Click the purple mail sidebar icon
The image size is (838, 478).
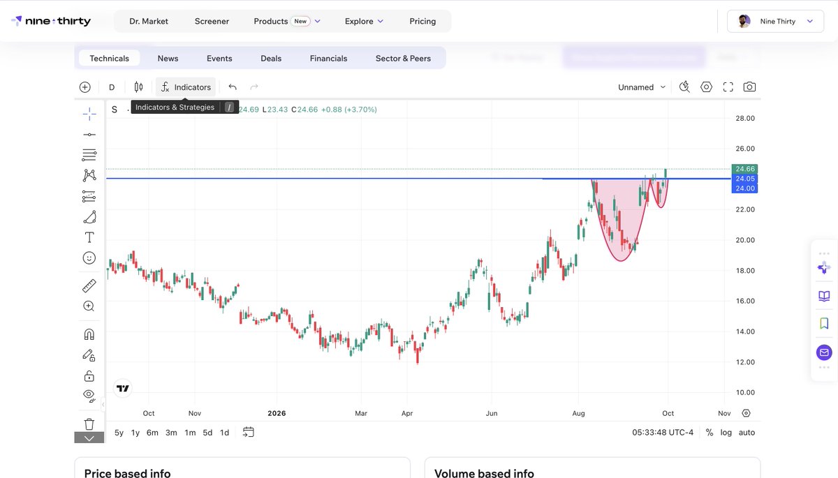pyautogui.click(x=824, y=352)
